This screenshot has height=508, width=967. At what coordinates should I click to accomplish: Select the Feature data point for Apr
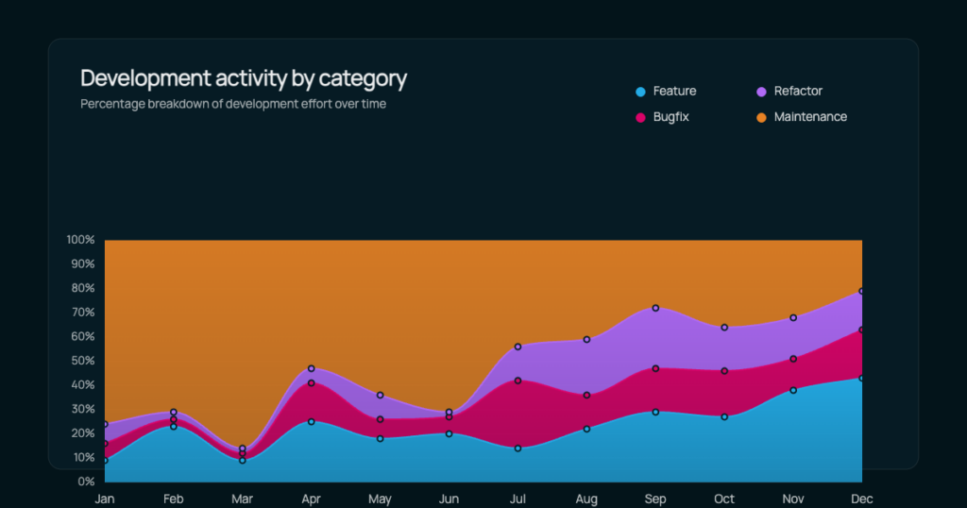(312, 422)
